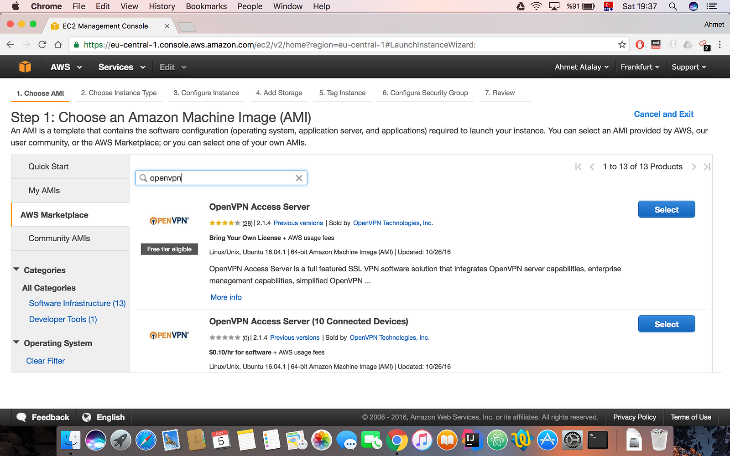Click the OpenVPN Access Server logo thumbnail
This screenshot has height=456, width=730.
pyautogui.click(x=169, y=221)
